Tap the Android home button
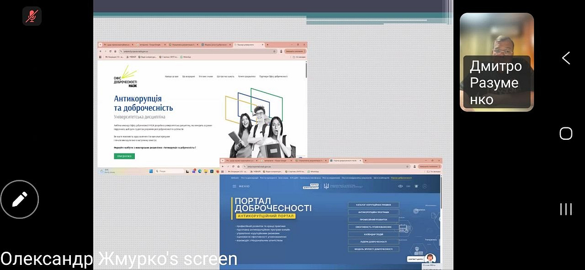Screen dimensions: 585x270 (566, 133)
